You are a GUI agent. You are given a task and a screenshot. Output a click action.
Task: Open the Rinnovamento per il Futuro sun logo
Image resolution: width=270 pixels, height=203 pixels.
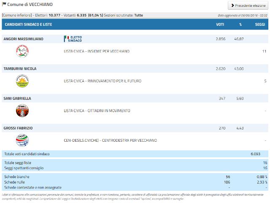[x=22, y=81]
